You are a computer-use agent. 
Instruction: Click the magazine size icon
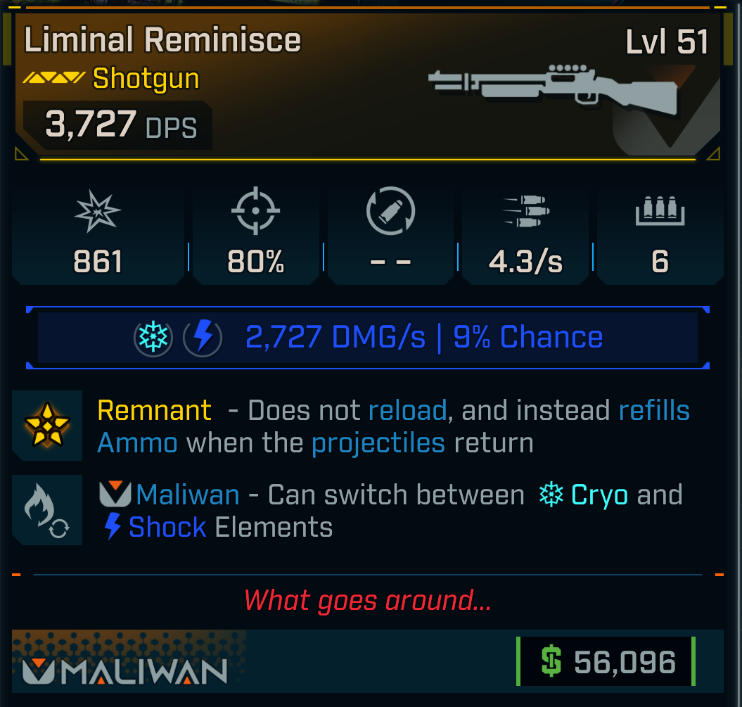click(x=660, y=210)
